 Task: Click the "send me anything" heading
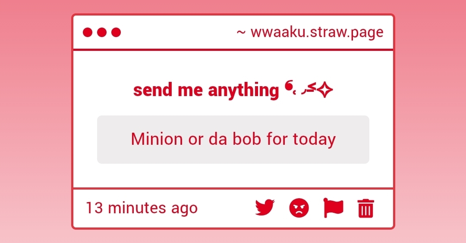[206, 90]
